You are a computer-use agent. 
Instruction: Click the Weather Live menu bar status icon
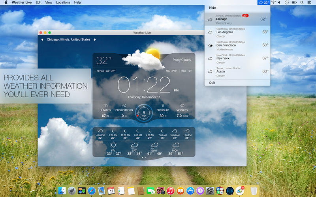pyautogui.click(x=263, y=2)
